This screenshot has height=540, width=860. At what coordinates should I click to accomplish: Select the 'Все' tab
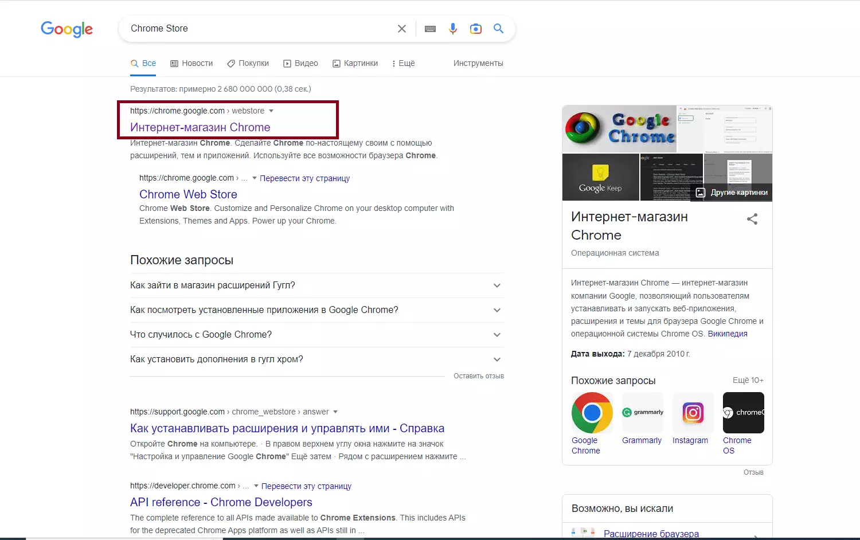pos(143,63)
